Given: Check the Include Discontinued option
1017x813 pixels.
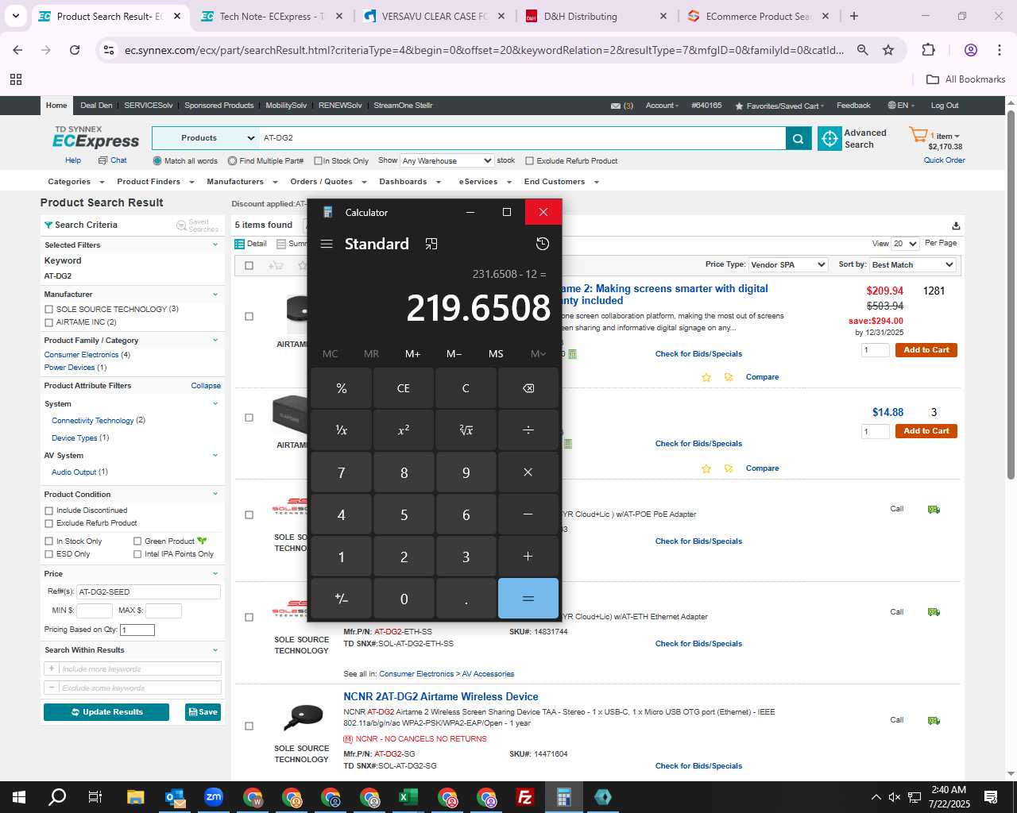Looking at the screenshot, I should tap(49, 511).
